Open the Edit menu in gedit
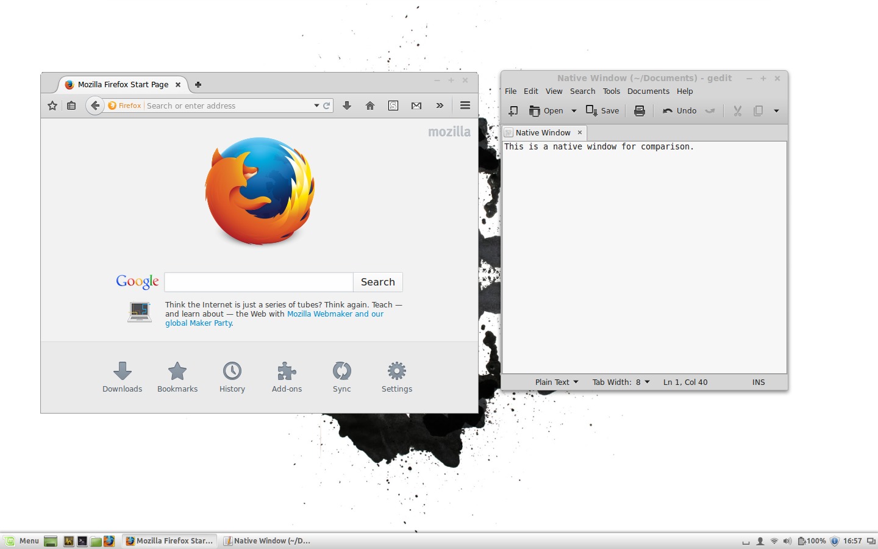 [531, 91]
